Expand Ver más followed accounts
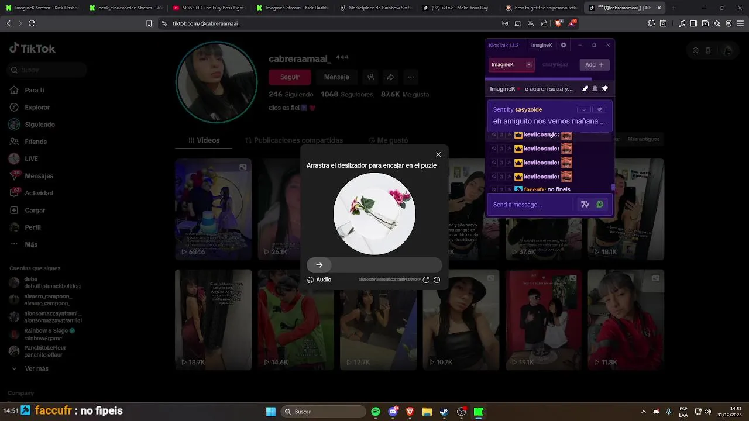Image resolution: width=749 pixels, height=421 pixels. (36, 369)
